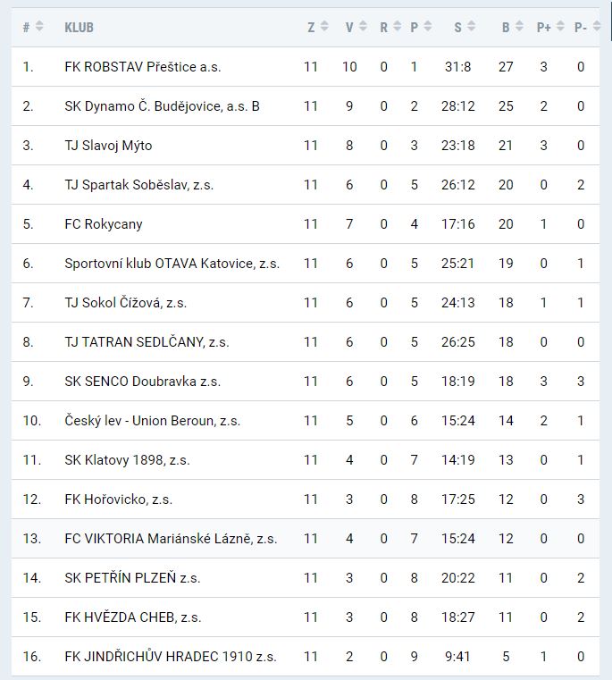Sort by B points column arrows
Image resolution: width=612 pixels, height=680 pixels.
[521, 27]
